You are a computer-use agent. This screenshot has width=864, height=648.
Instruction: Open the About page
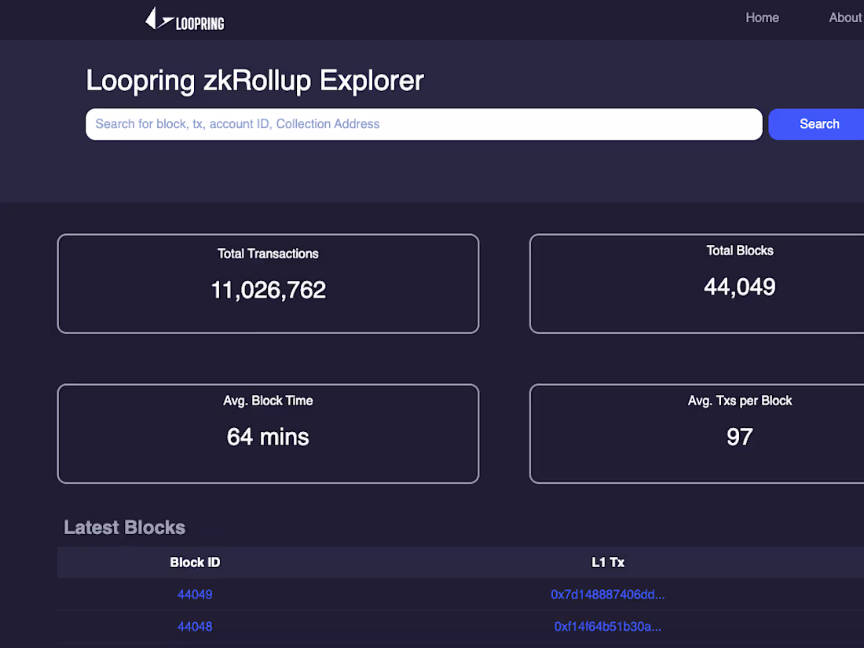pyautogui.click(x=845, y=17)
